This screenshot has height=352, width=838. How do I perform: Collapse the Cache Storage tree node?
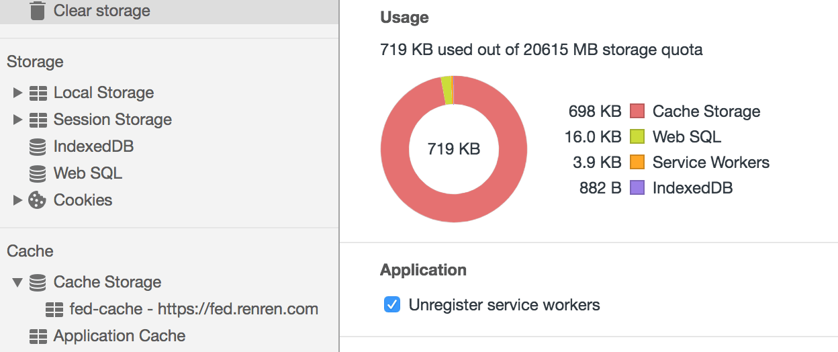pos(18,282)
